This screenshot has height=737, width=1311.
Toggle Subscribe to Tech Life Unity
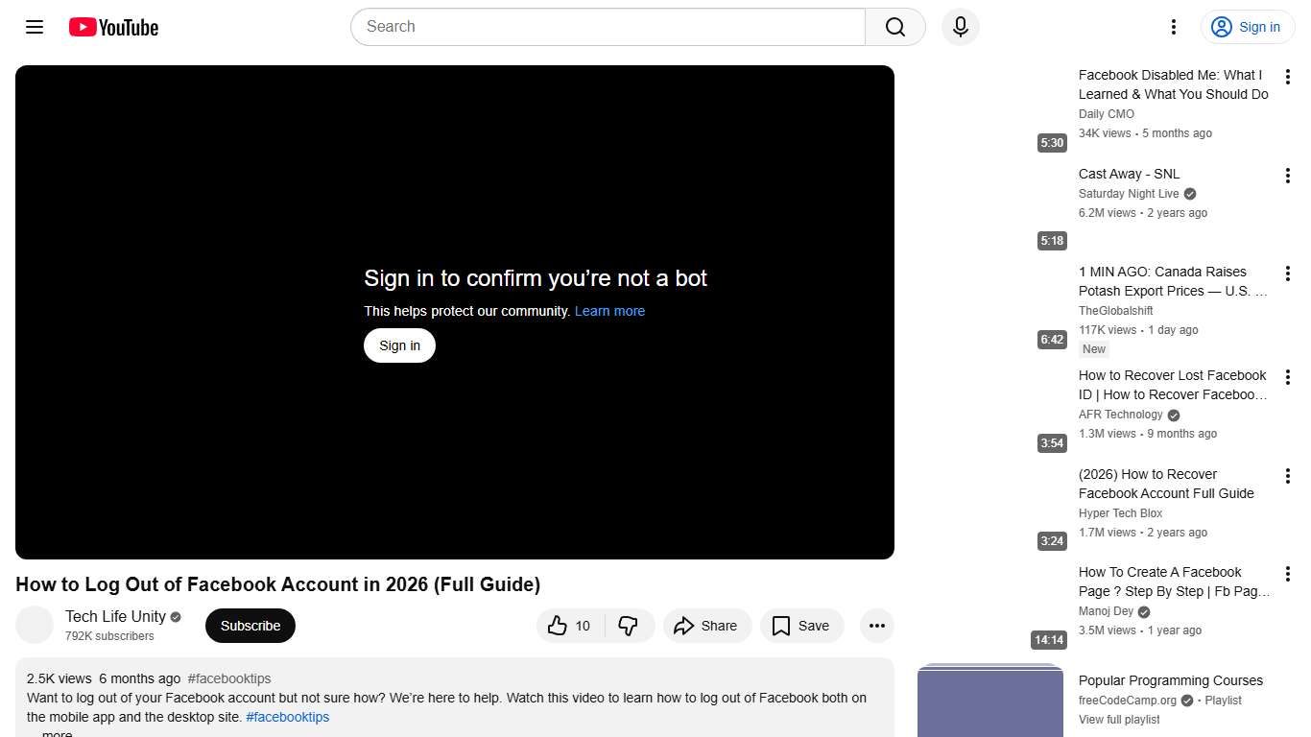(250, 625)
